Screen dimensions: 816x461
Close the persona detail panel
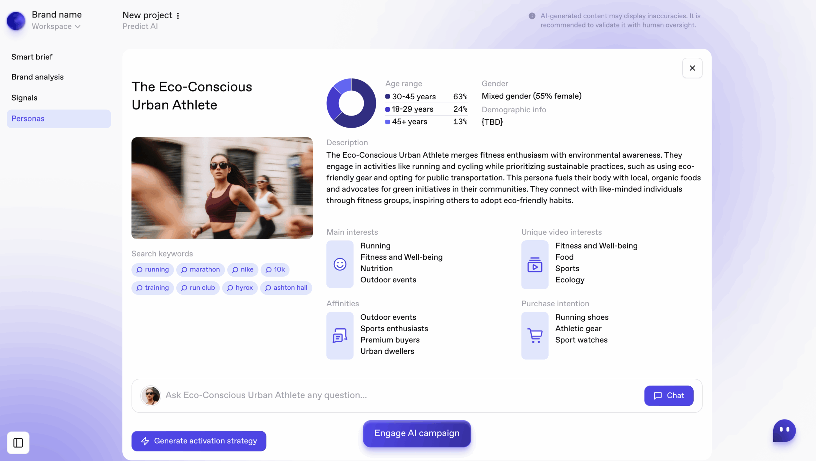click(x=692, y=68)
